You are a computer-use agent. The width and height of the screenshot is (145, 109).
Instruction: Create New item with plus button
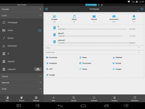tap(53, 99)
